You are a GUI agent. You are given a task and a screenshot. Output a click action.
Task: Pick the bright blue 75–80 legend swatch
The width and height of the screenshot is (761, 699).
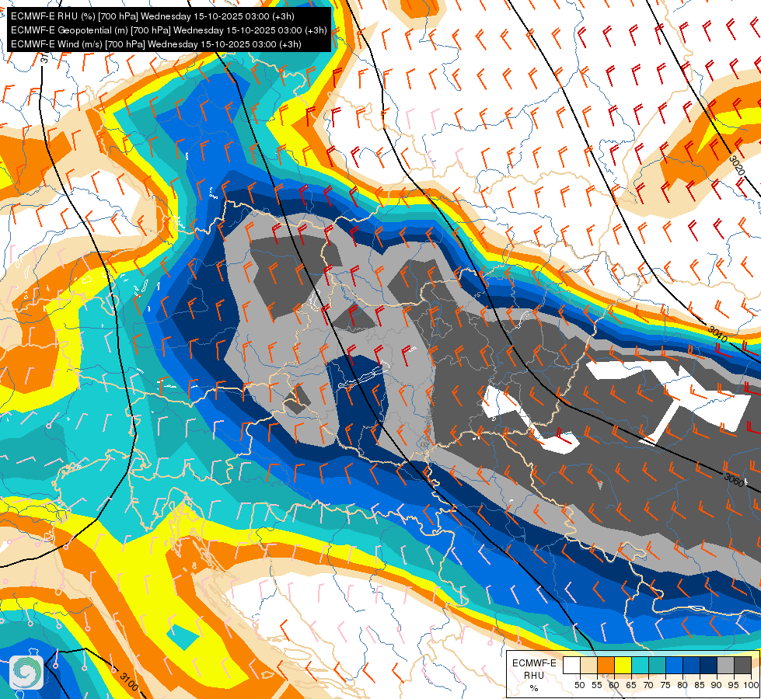tap(674, 665)
